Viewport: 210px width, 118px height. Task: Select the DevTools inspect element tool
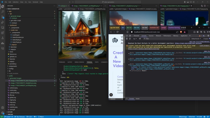click(x=127, y=36)
